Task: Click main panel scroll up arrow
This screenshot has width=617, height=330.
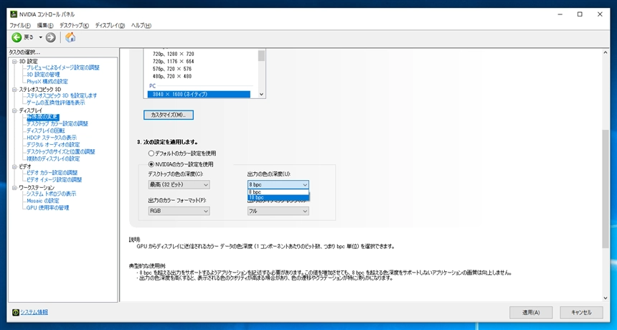Action: click(606, 52)
